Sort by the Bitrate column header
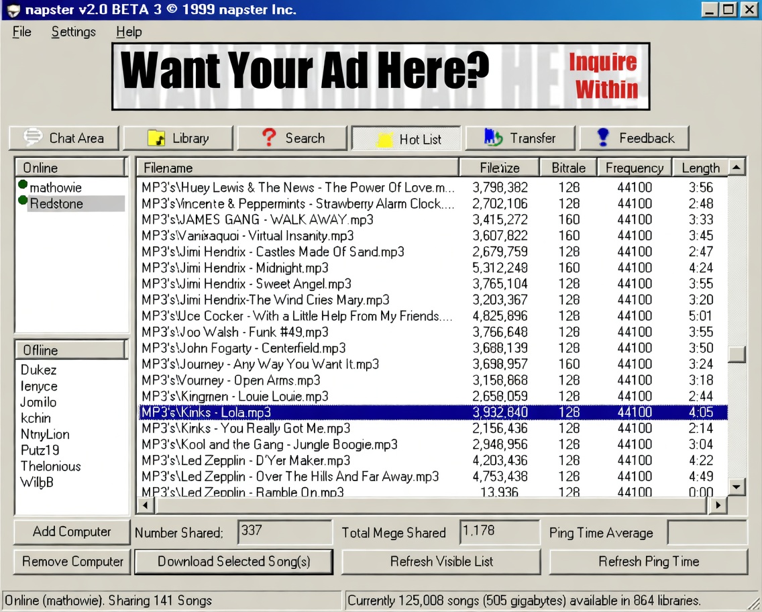The width and height of the screenshot is (762, 612). click(568, 168)
